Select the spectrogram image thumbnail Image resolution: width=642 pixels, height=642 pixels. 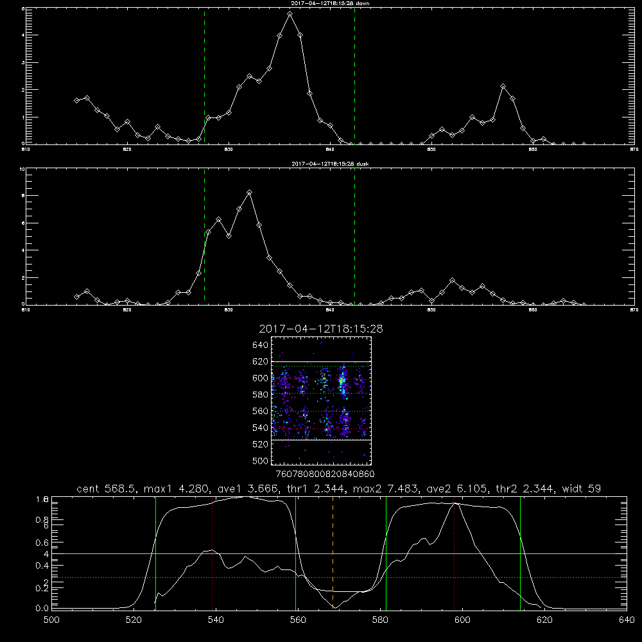tap(322, 401)
